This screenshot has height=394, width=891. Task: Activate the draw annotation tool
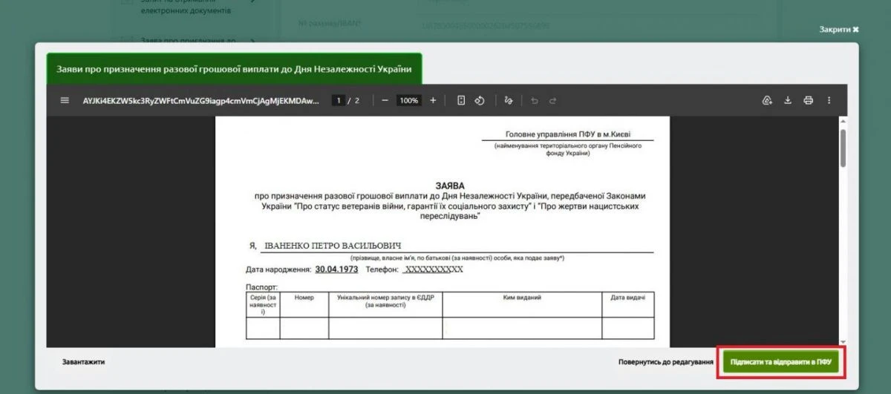click(x=509, y=100)
